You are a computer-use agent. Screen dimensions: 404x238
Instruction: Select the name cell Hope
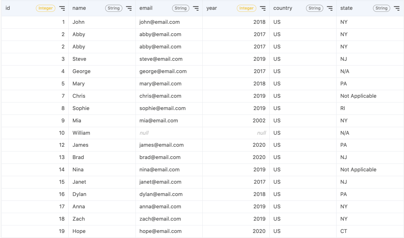tap(102, 231)
